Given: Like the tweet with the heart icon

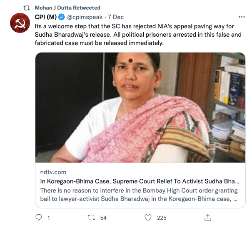Looking at the screenshot, I should point(148,218).
